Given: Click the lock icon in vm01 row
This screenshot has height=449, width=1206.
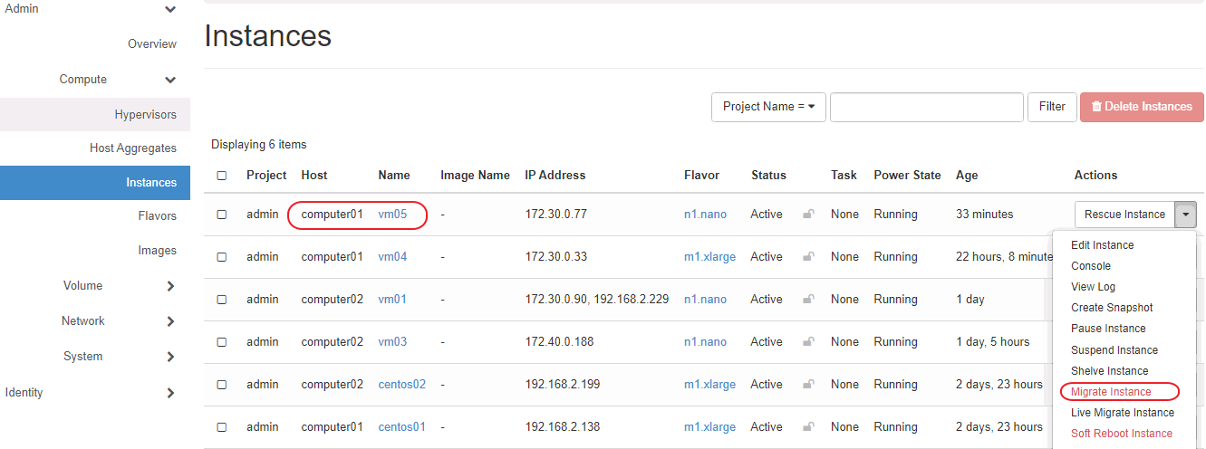Looking at the screenshot, I should (x=808, y=300).
